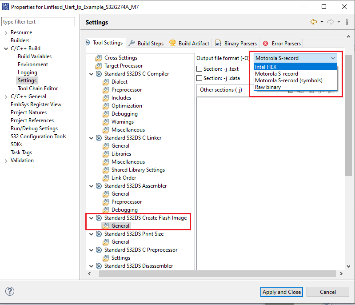Expand the C/C++ General tree node
Viewport: 355px width, 305px height.
[6, 97]
